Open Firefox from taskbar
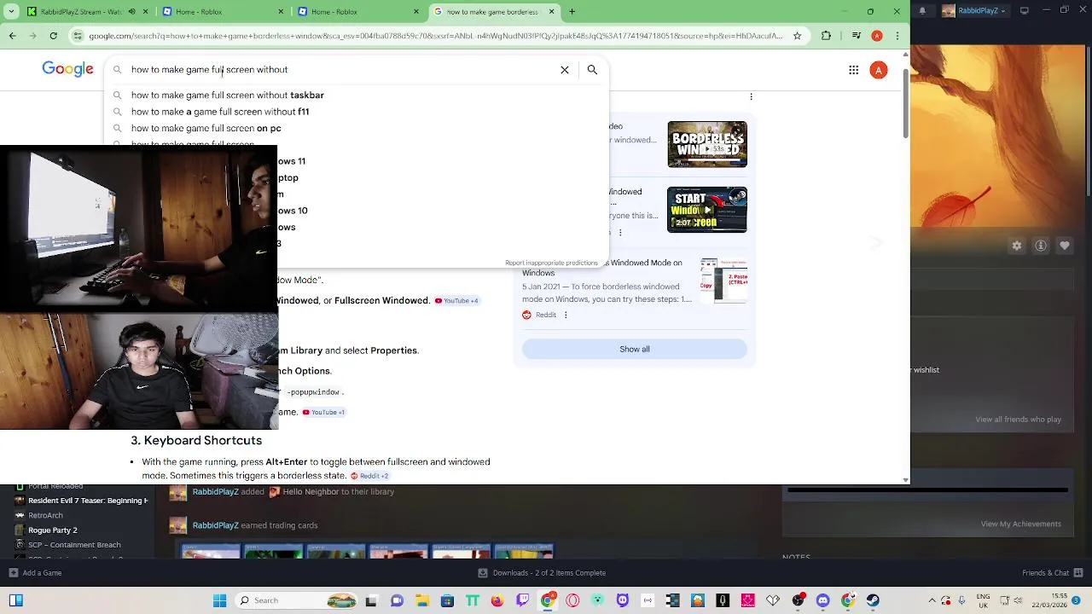The width and height of the screenshot is (1092, 614). [497, 600]
